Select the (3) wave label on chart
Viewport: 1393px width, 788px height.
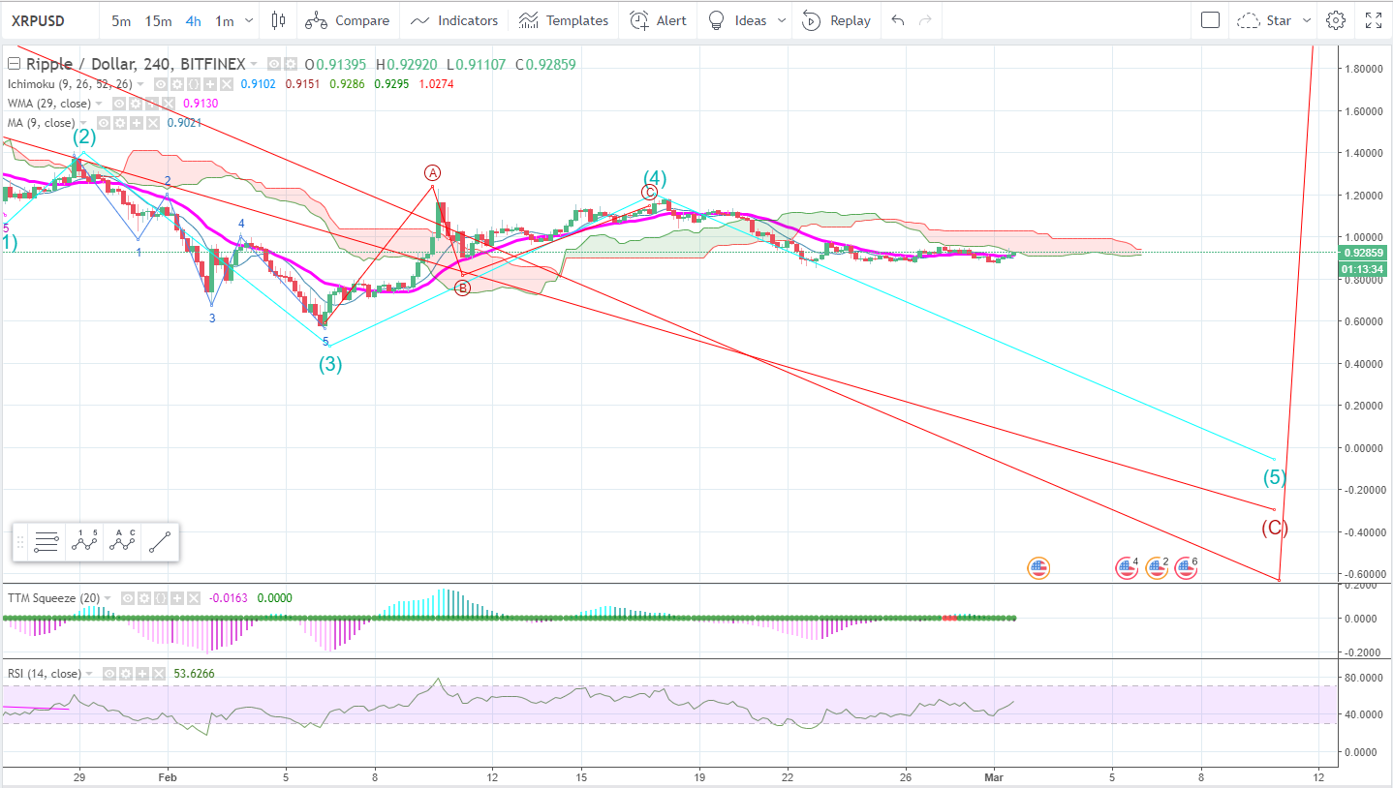click(x=331, y=365)
